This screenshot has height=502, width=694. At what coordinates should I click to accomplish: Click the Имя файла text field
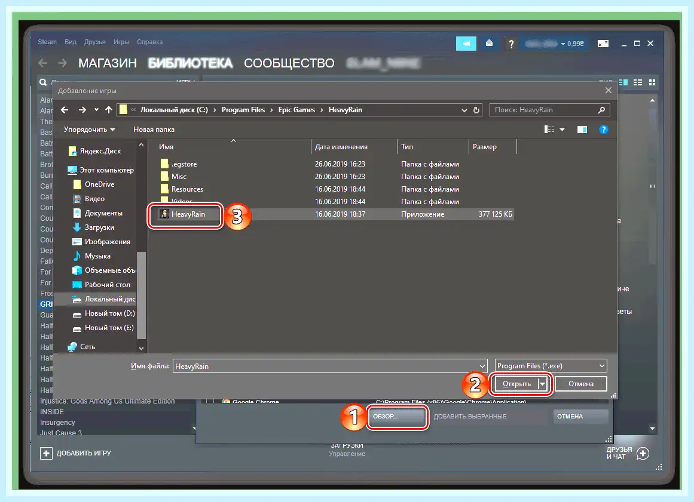[x=325, y=366]
